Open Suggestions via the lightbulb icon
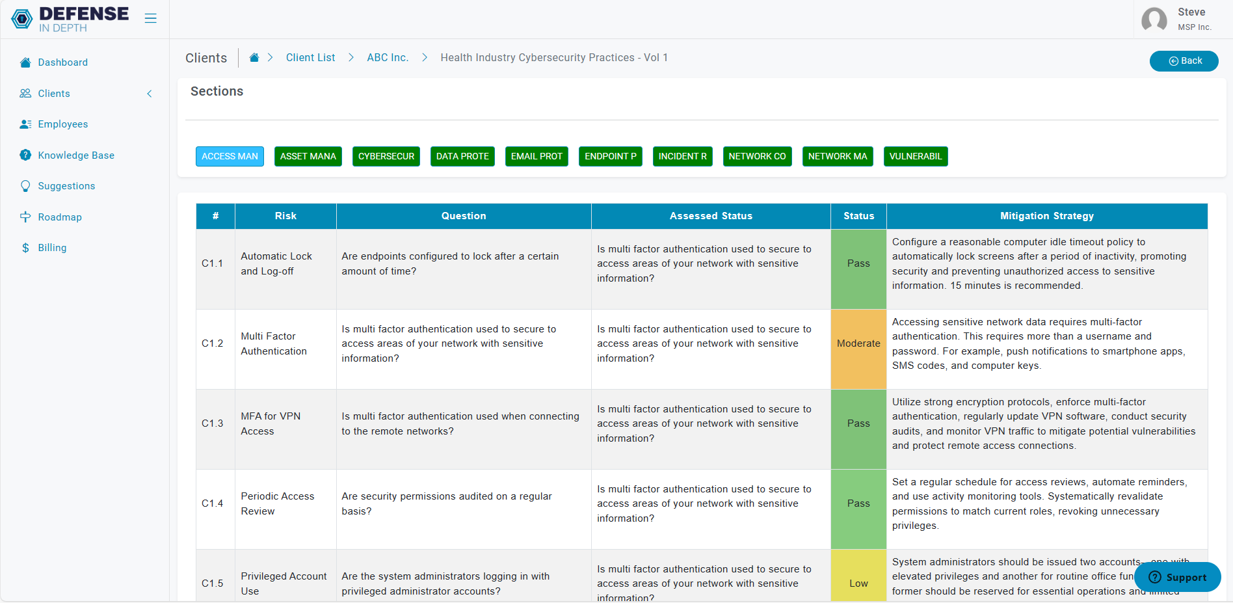 [25, 185]
